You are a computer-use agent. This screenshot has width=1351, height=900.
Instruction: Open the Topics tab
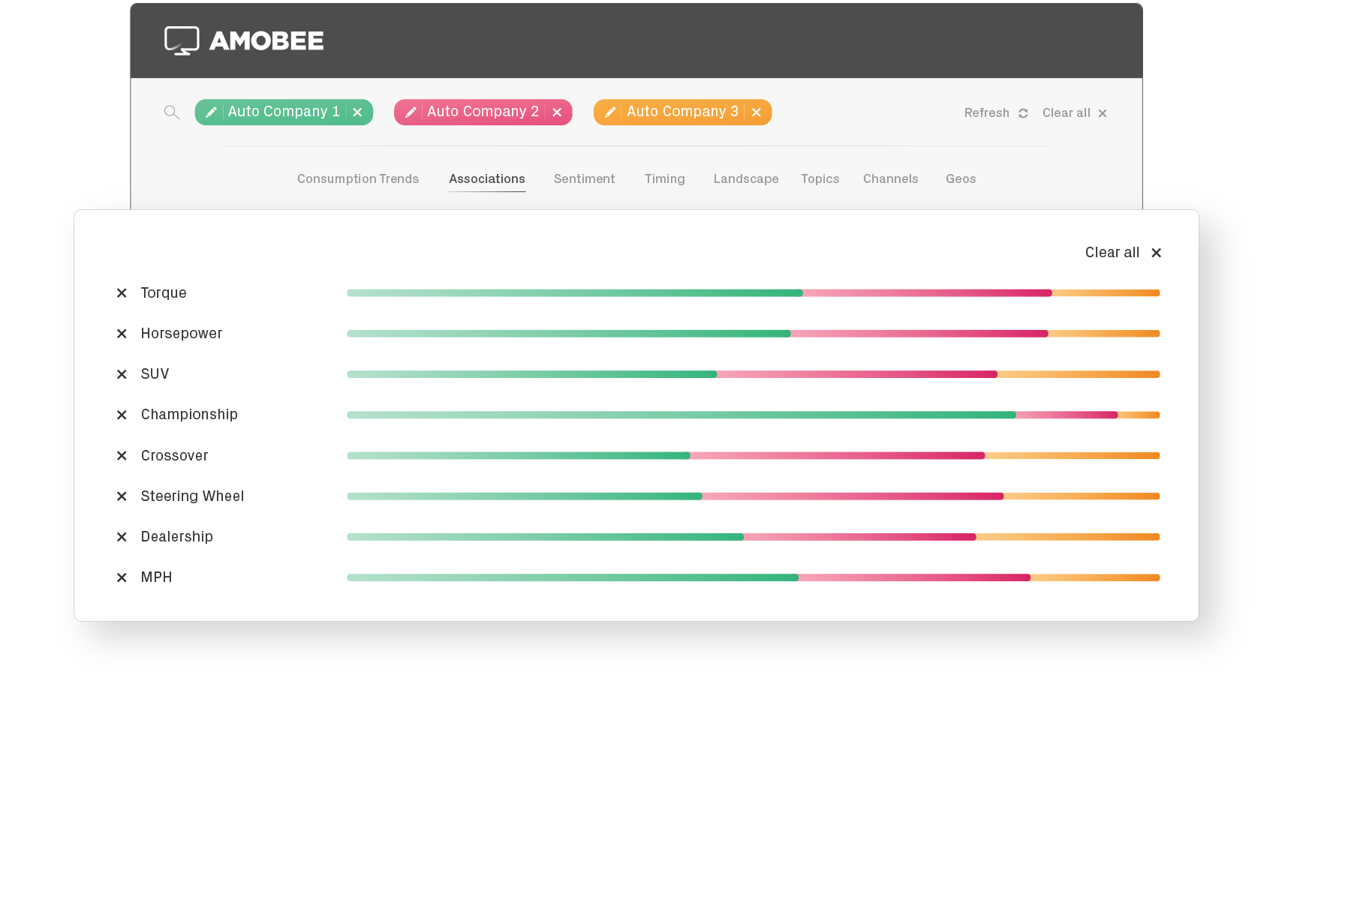(x=820, y=179)
